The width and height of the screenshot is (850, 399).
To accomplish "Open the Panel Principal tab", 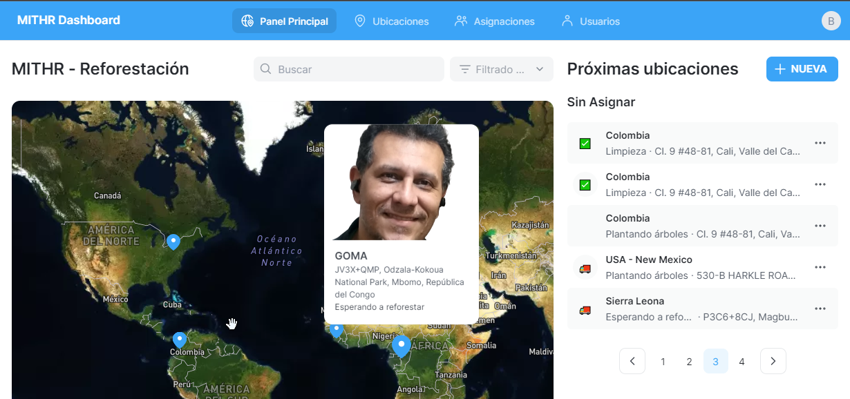I will click(x=284, y=21).
